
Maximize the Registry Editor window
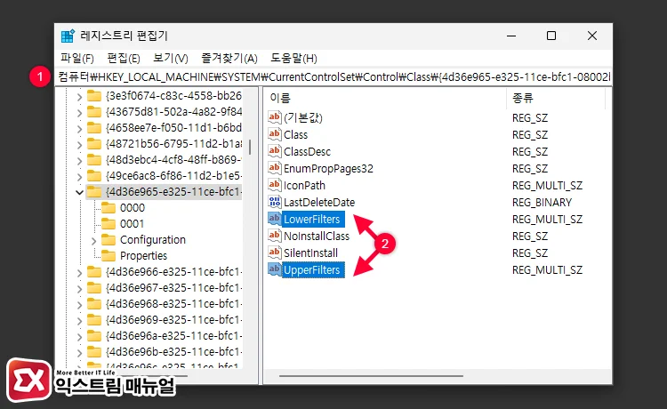(550, 36)
